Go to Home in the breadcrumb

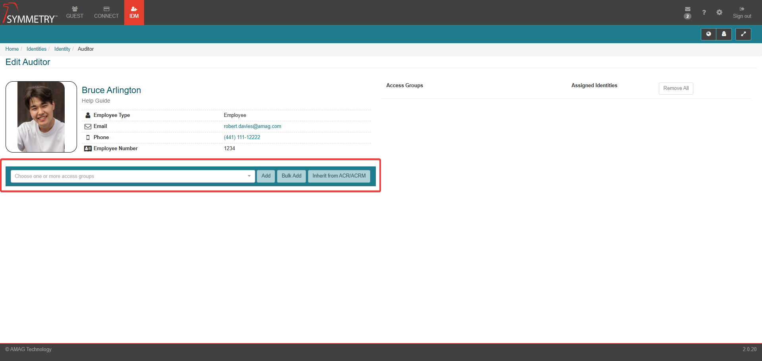coord(12,49)
